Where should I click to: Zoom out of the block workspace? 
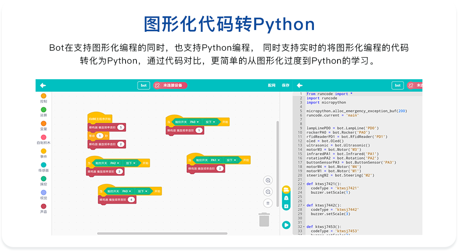268,192
